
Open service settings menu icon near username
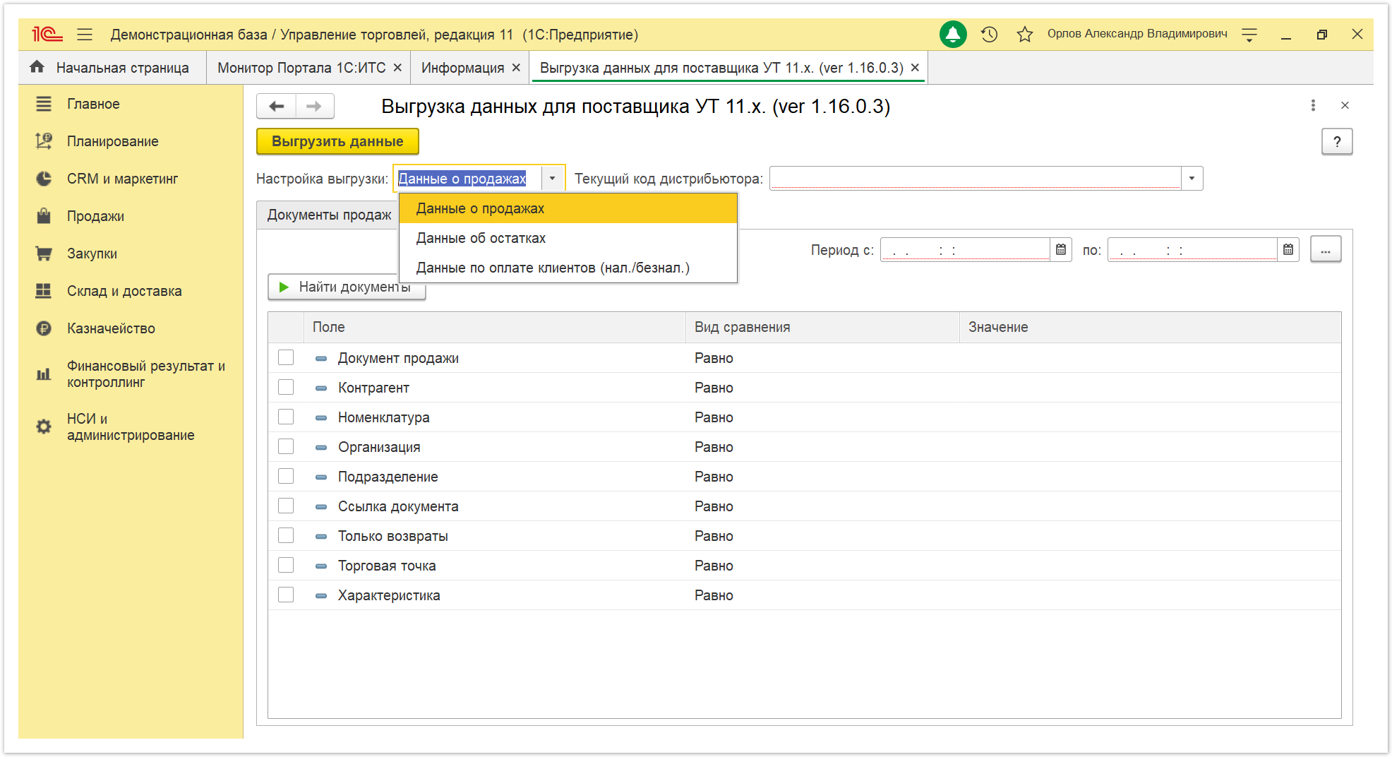pyautogui.click(x=1249, y=34)
